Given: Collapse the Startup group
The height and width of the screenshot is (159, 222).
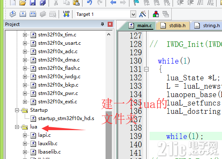Looking at the screenshot, I should click(17, 110).
